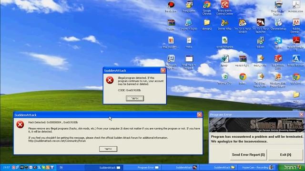Image resolution: width=305 pixels, height=171 pixels.
Task: Open the domain2 folder on desktop
Action: (207, 25)
